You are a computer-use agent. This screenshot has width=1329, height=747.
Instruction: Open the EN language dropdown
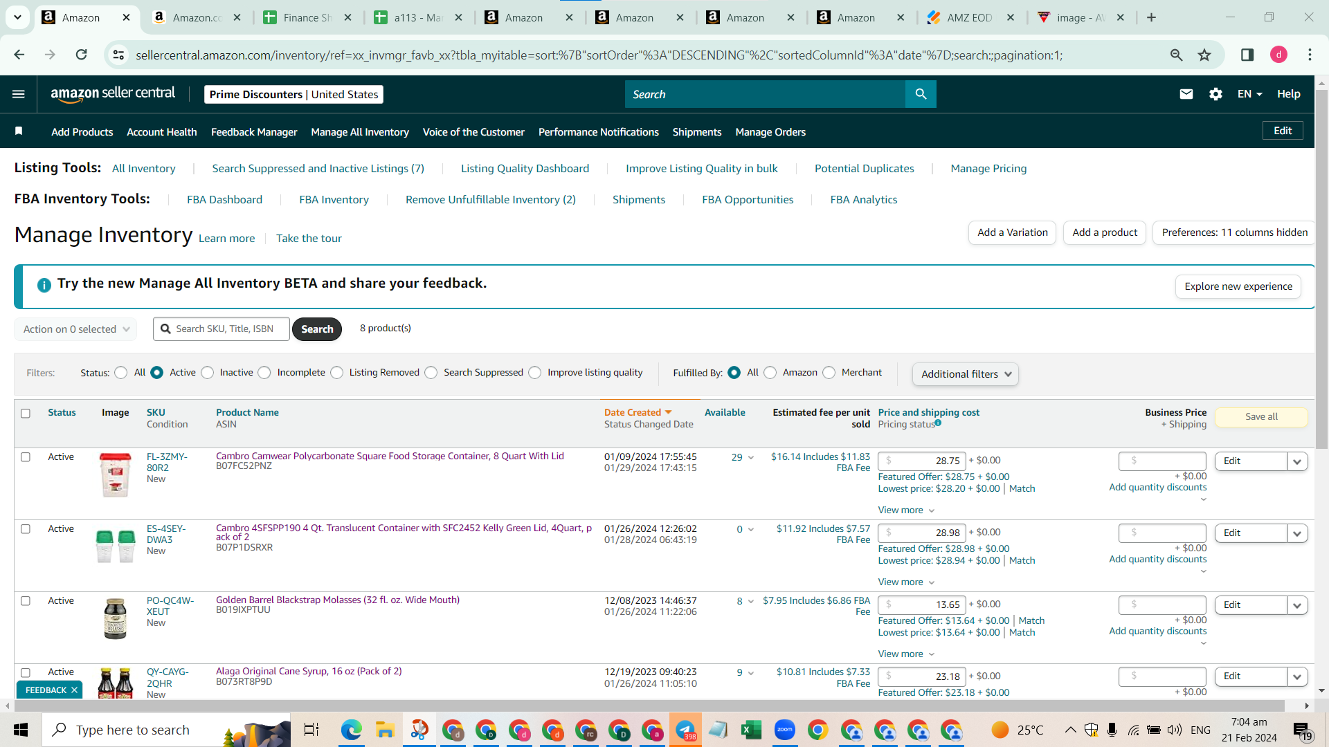(1250, 94)
